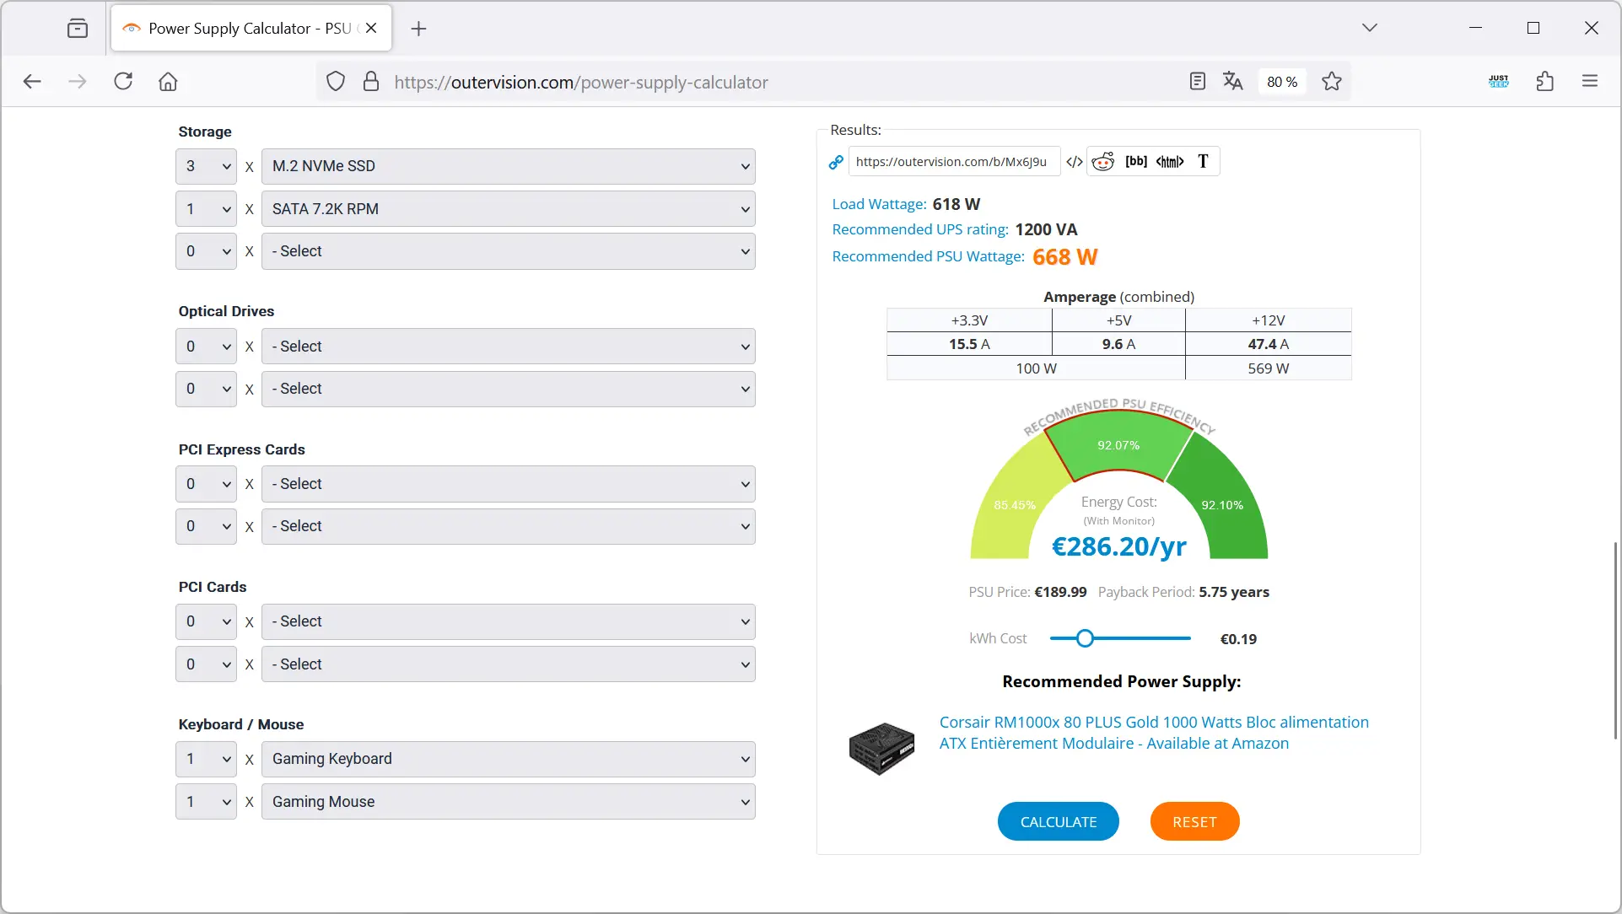Bookmark this page with star icon
Image resolution: width=1622 pixels, height=914 pixels.
(x=1332, y=81)
